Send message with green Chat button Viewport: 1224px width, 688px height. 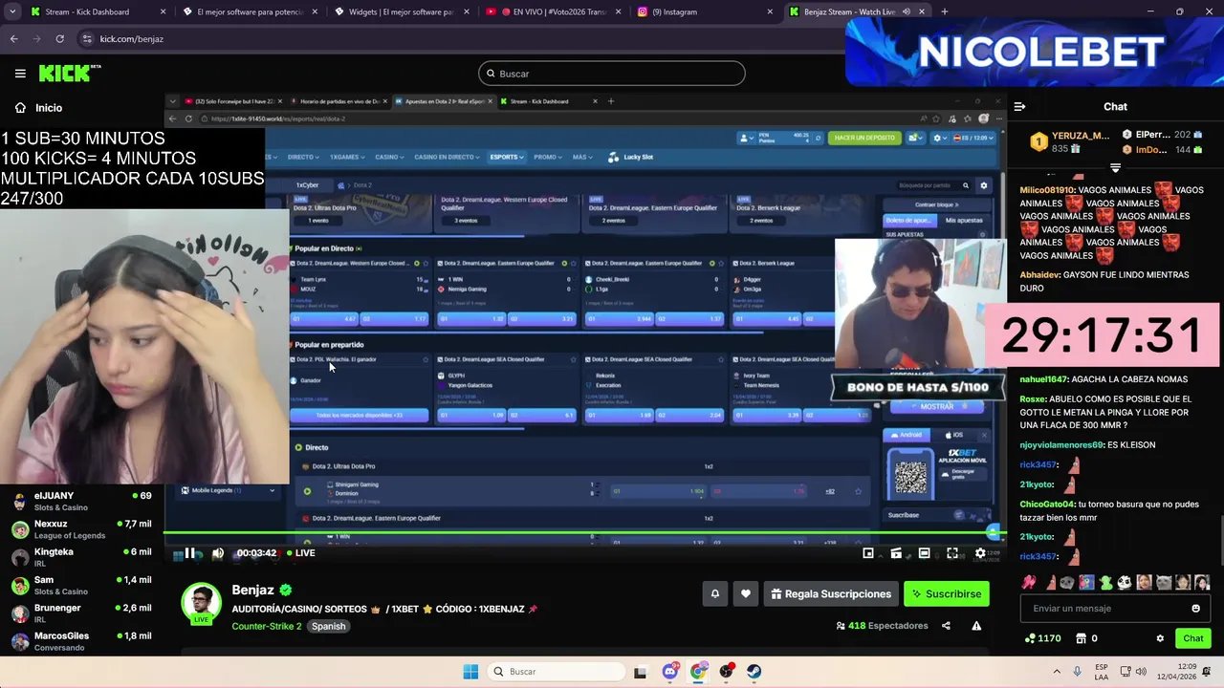point(1192,638)
